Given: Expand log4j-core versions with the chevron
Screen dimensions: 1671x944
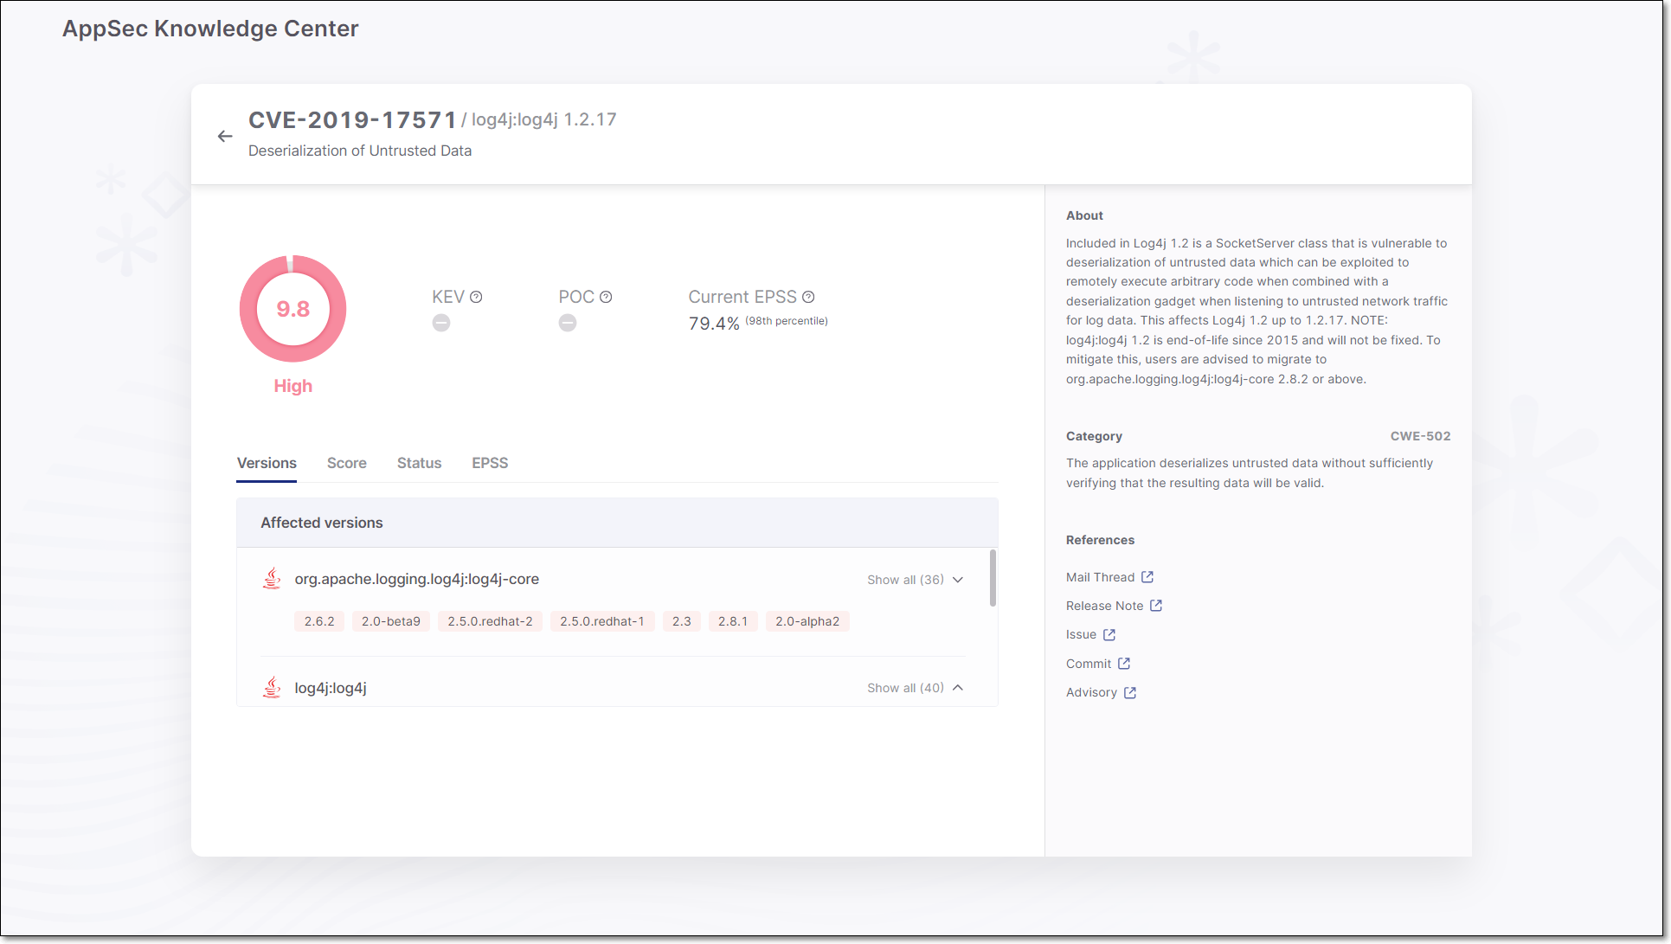Looking at the screenshot, I should click(x=958, y=580).
